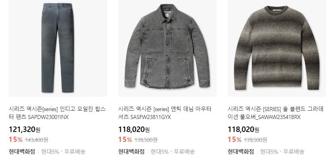Open 현대백화점 seller link under the pants

coord(22,152)
